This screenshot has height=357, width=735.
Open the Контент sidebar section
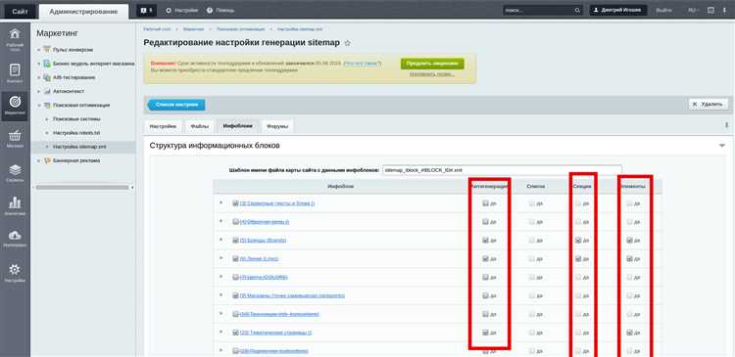coord(15,74)
